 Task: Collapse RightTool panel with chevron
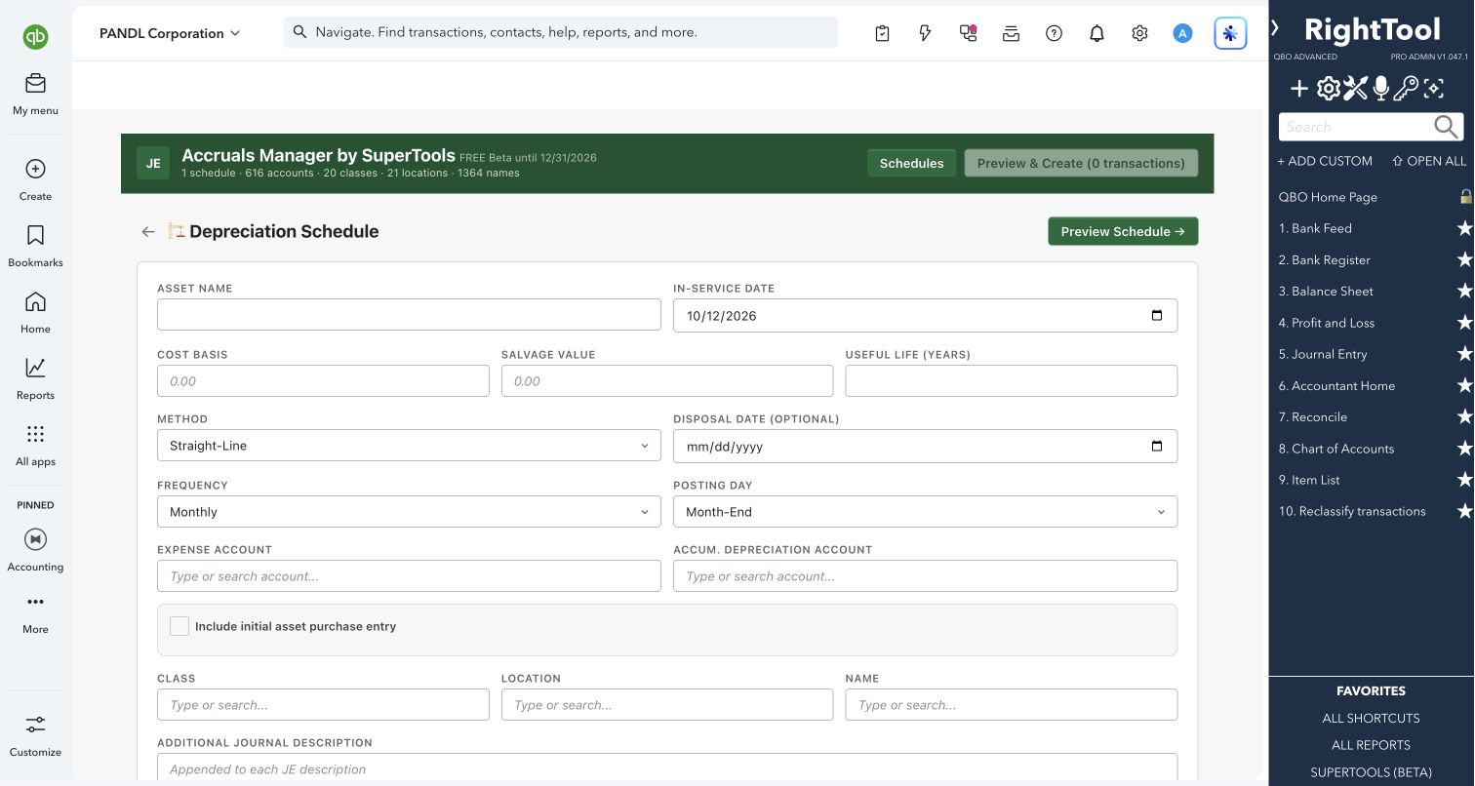coord(1275,28)
